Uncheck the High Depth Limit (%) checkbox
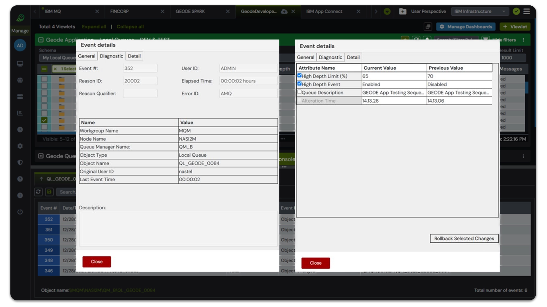547x307 pixels. (x=299, y=76)
